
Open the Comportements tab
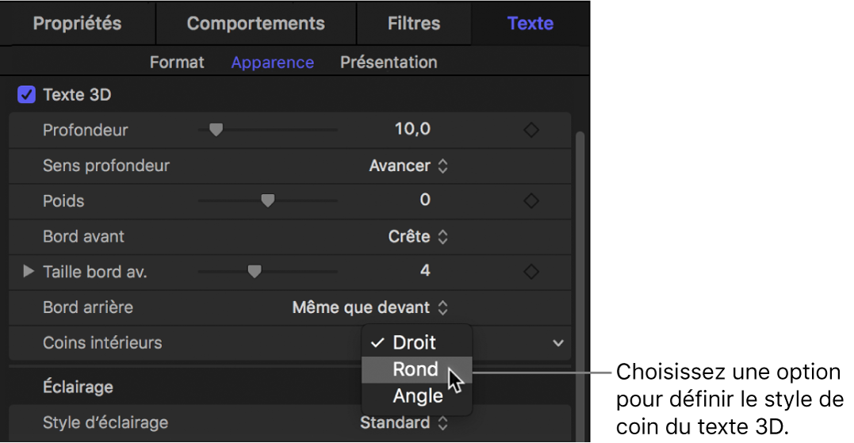pos(255,23)
